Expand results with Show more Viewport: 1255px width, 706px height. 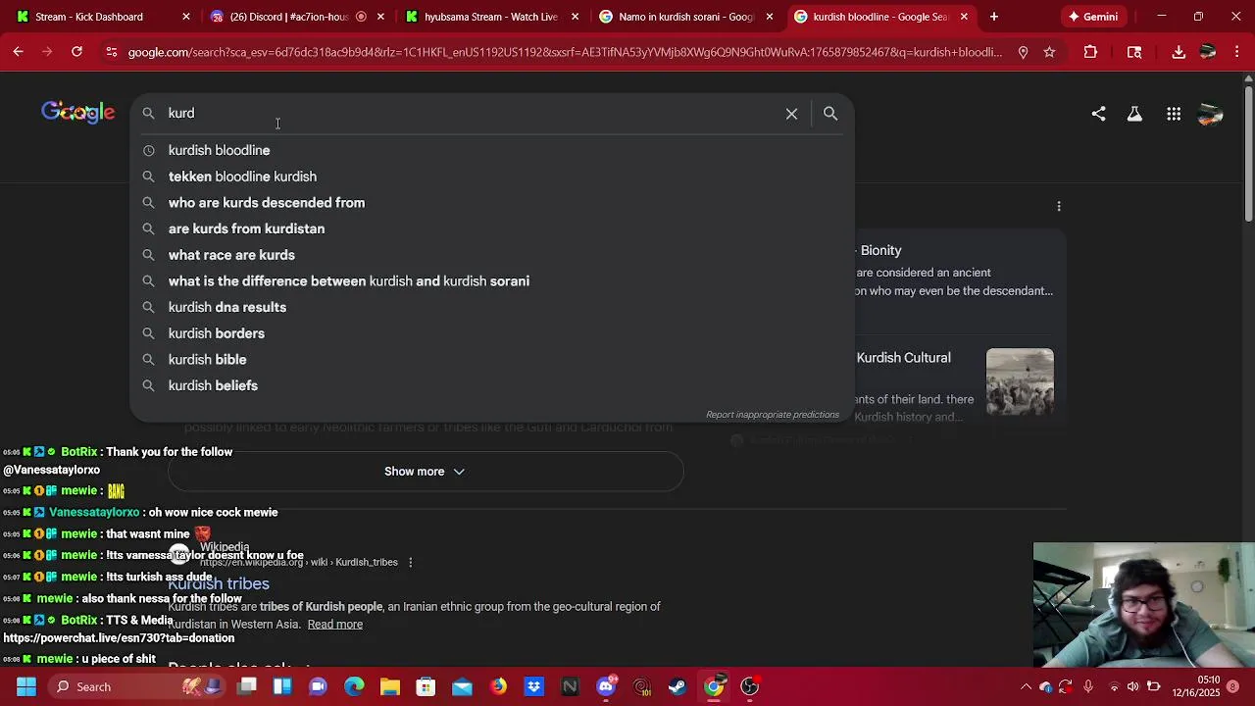point(426,472)
